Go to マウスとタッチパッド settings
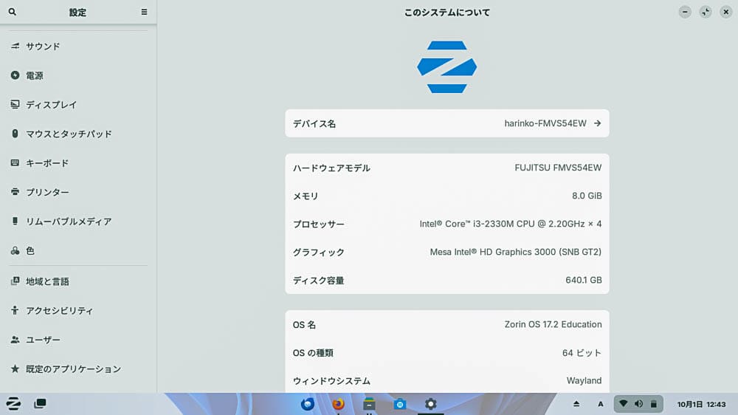This screenshot has height=415, width=738. tap(69, 134)
